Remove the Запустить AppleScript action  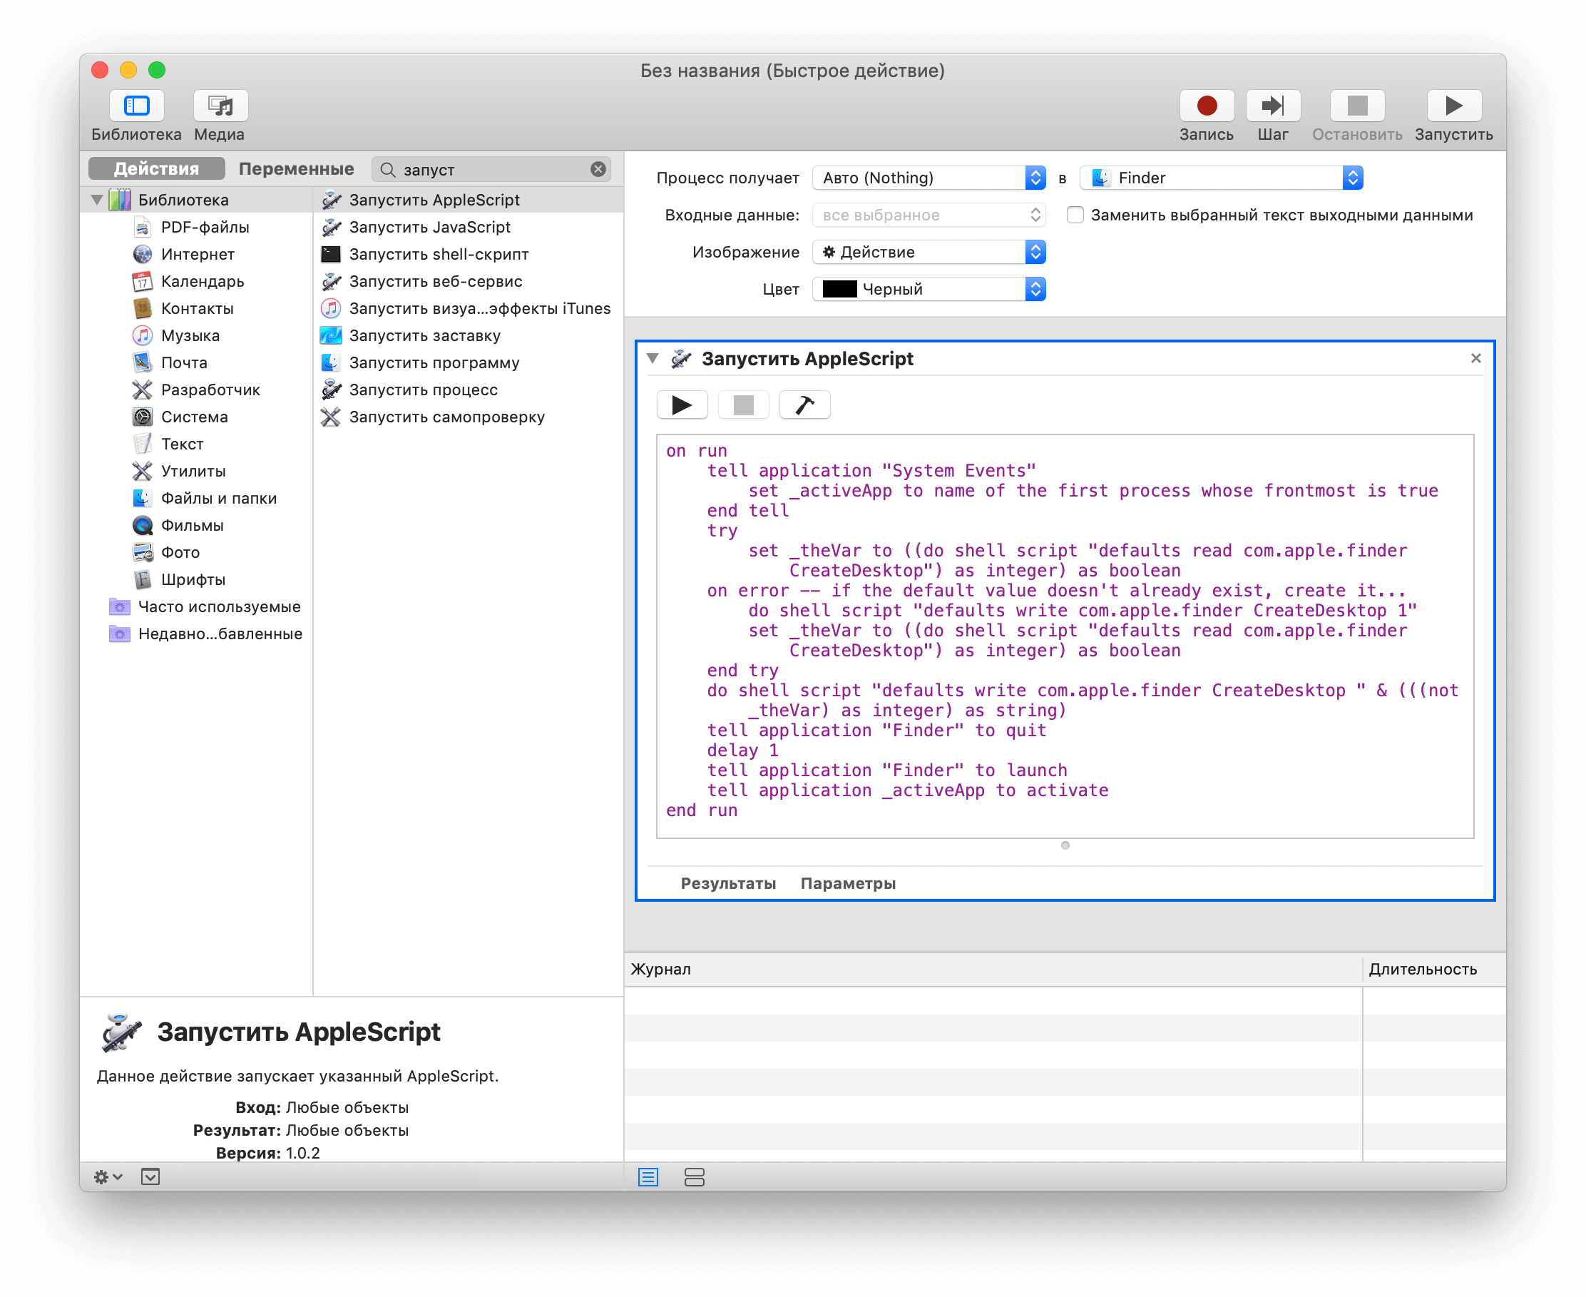coord(1475,359)
